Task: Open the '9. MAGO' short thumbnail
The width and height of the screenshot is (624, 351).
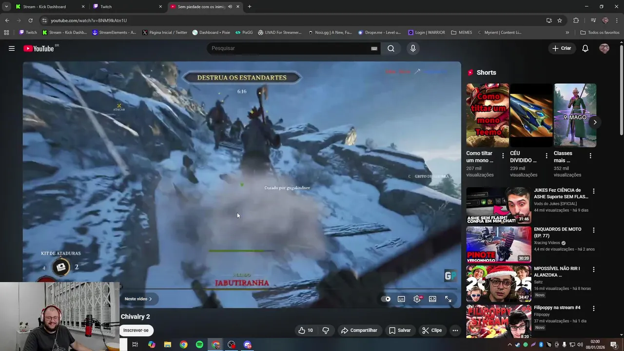Action: tap(575, 115)
